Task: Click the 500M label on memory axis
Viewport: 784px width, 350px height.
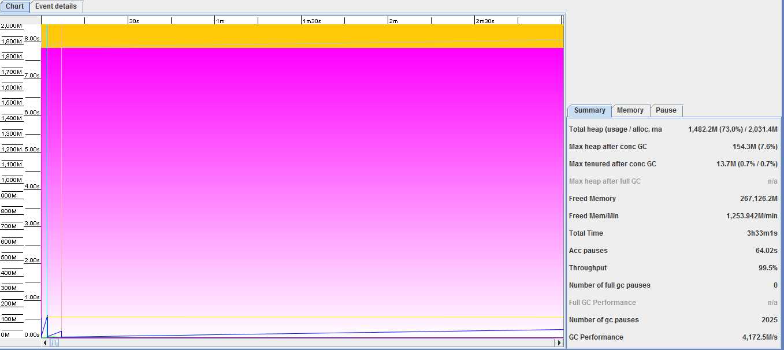Action: tap(9, 258)
